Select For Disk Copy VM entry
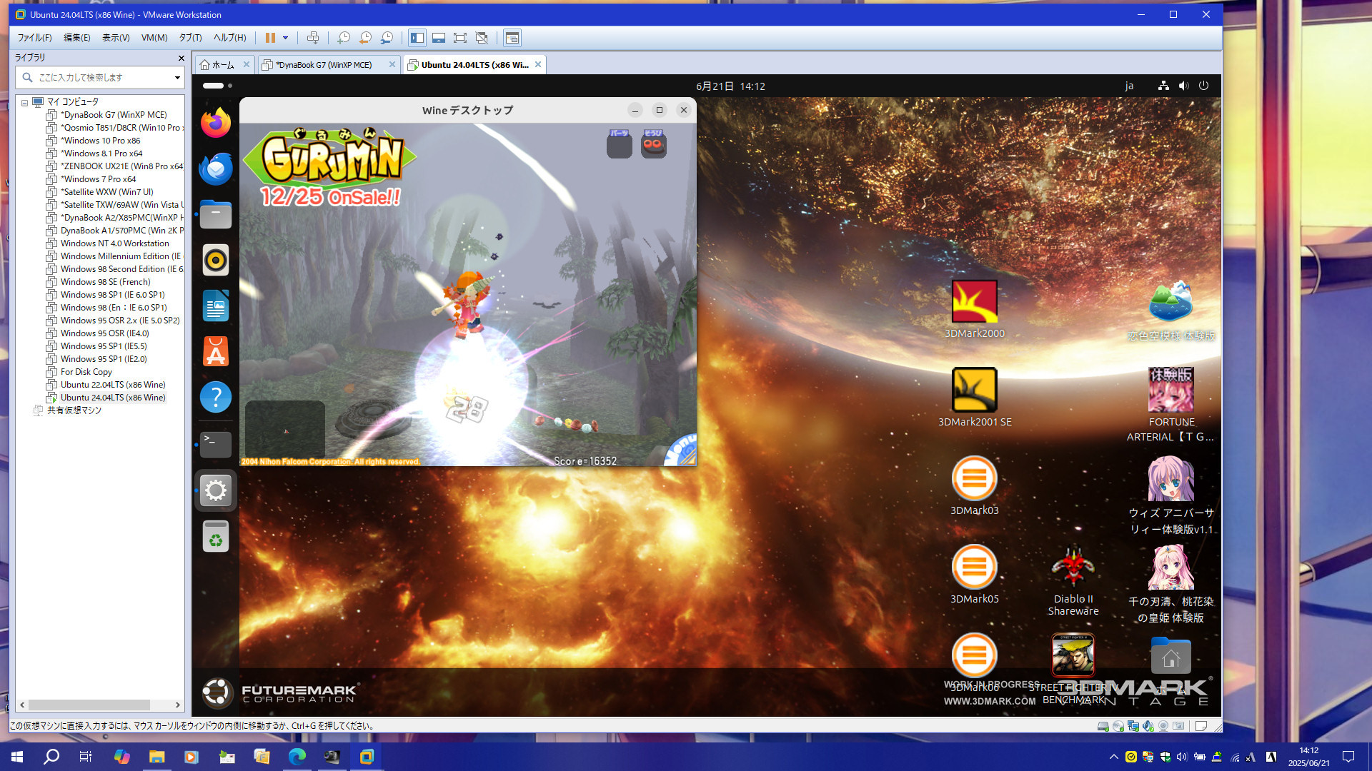Viewport: 1372px width, 771px height. (x=86, y=372)
